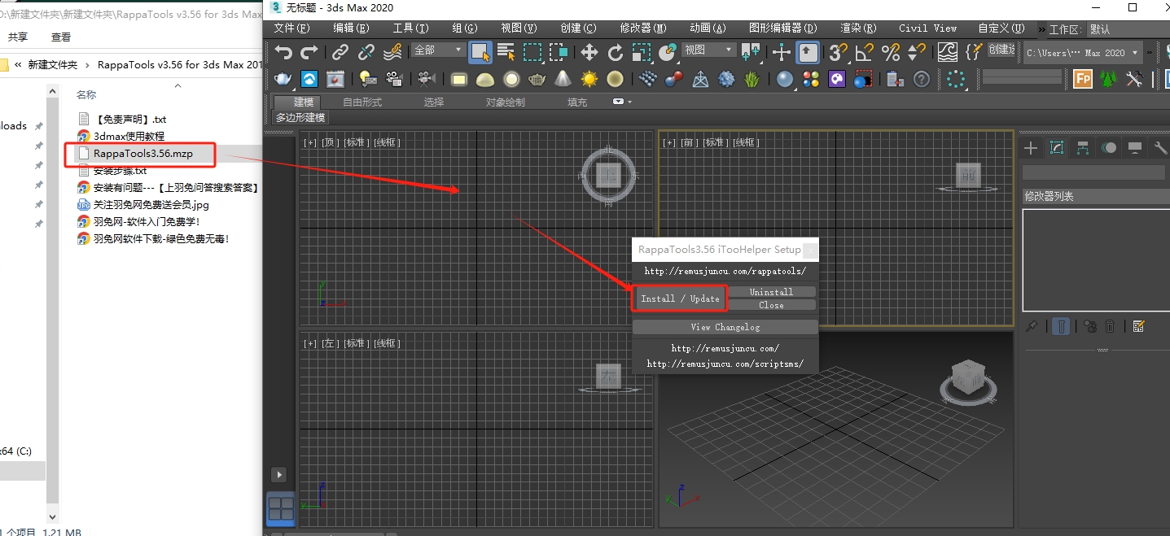Click the Rectangular Selection Region icon
1170x536 pixels.
click(x=532, y=53)
